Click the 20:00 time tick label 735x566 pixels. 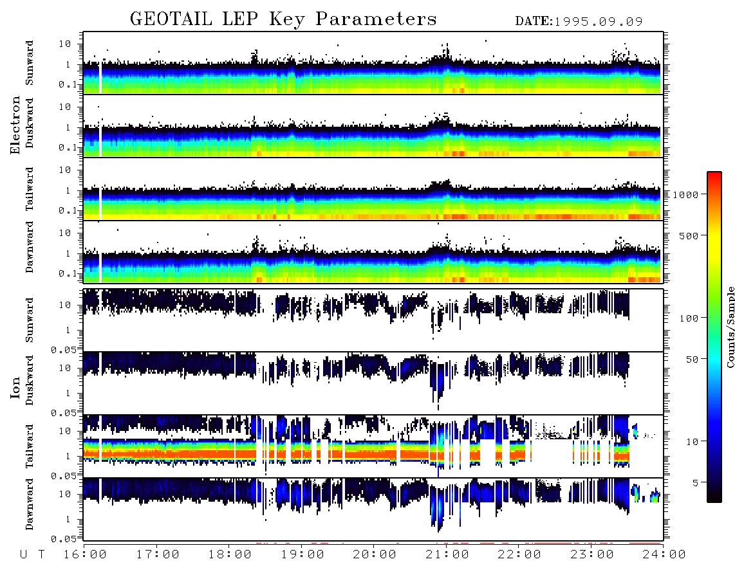(x=375, y=555)
